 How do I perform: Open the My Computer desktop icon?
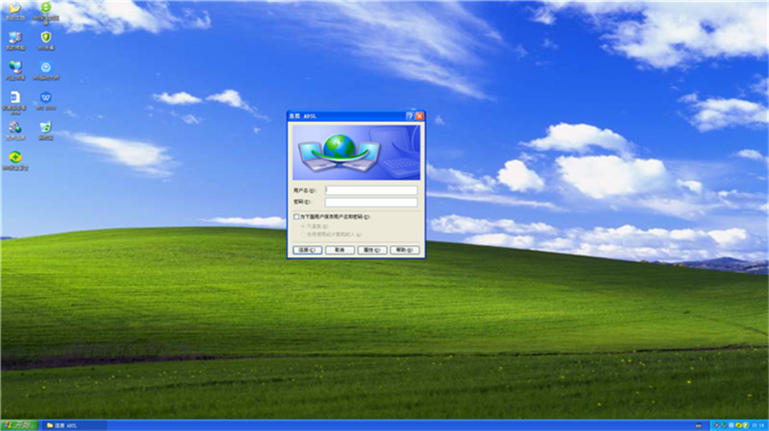(x=15, y=41)
